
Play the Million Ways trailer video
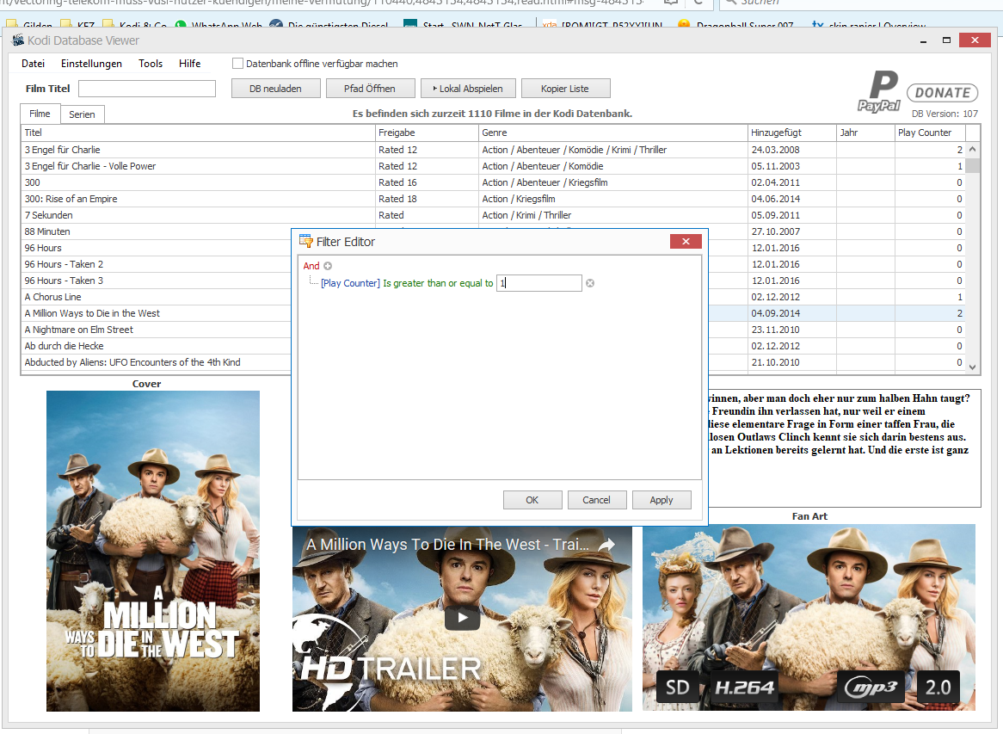tap(463, 618)
